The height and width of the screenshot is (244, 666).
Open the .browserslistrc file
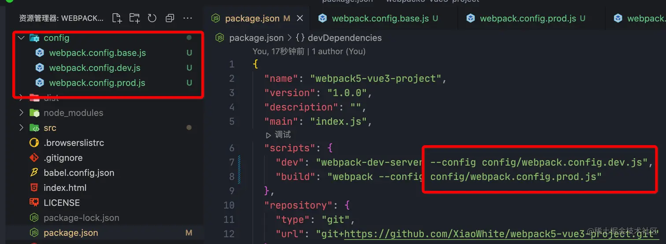(x=74, y=142)
